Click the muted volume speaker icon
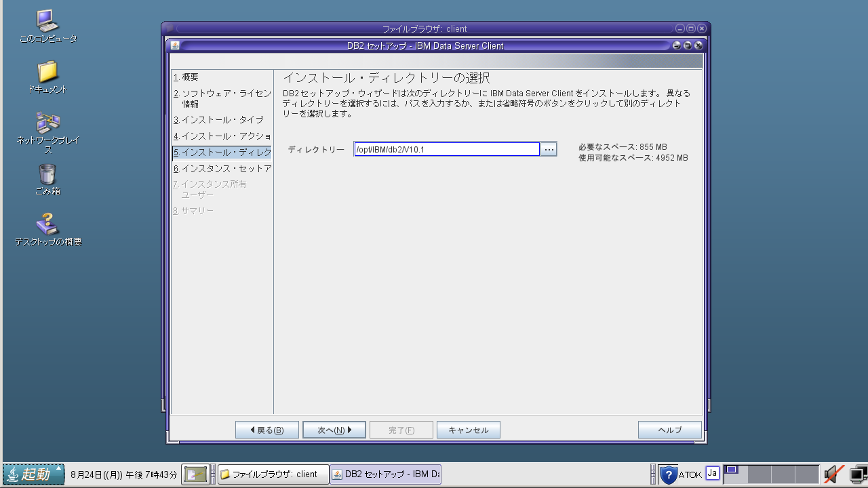868x488 pixels. [833, 474]
